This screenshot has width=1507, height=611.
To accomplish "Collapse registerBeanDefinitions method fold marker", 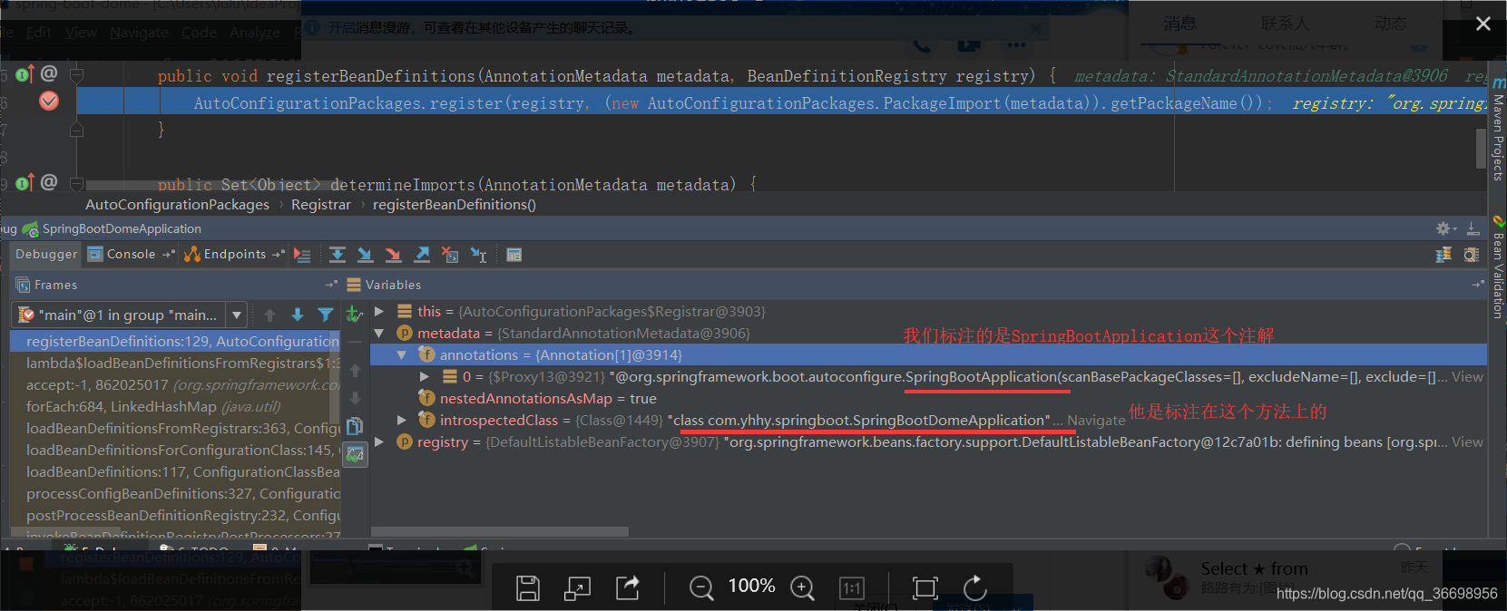I will [x=77, y=74].
